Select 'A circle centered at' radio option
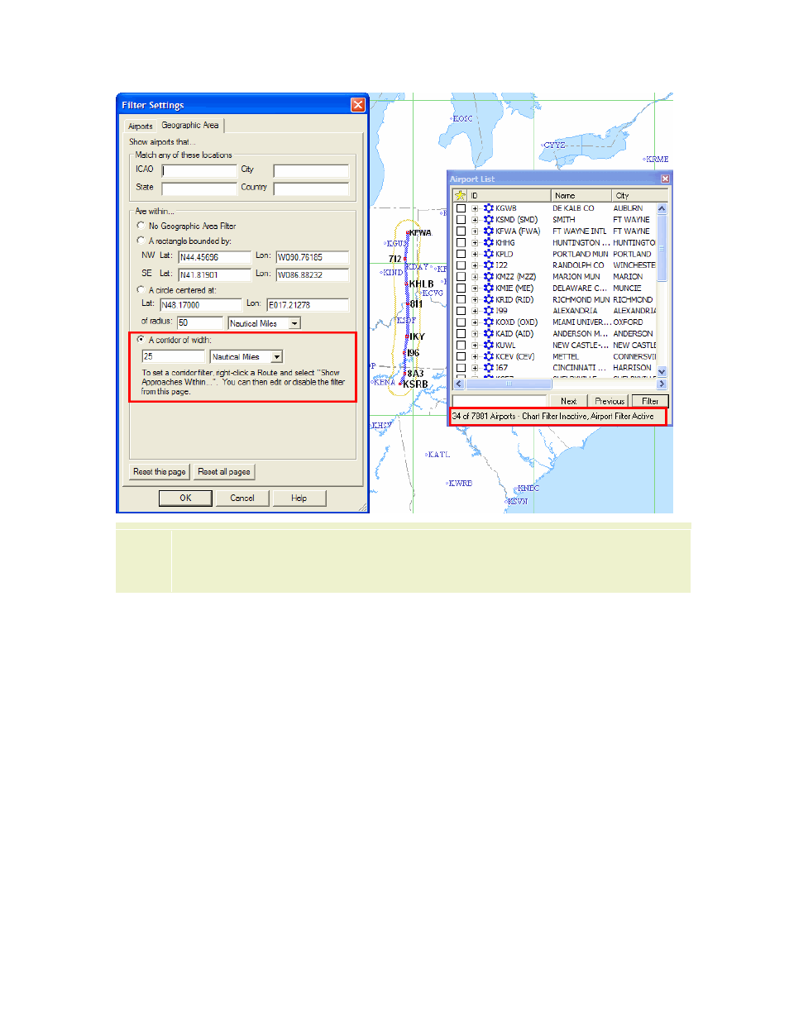Screen dimensions: 789x1021 click(141, 290)
